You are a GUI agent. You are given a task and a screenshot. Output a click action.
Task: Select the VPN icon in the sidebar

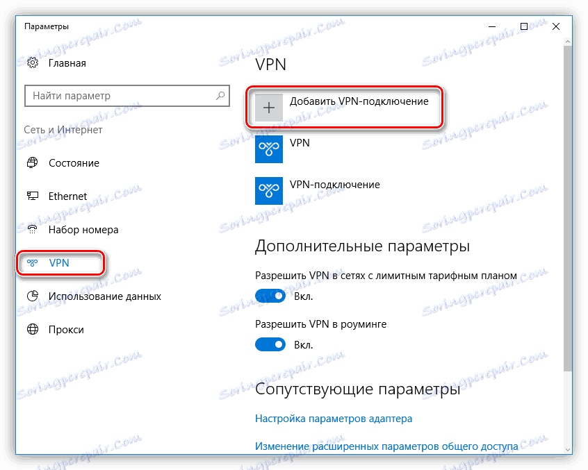[x=32, y=263]
